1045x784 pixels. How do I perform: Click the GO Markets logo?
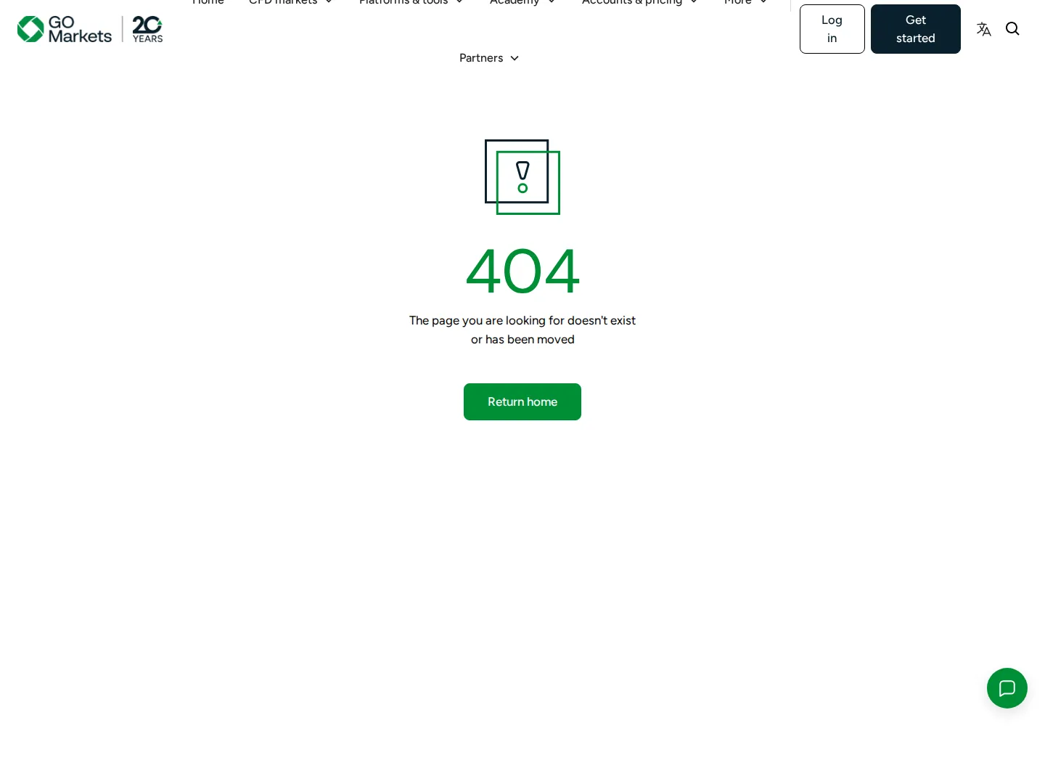[65, 29]
